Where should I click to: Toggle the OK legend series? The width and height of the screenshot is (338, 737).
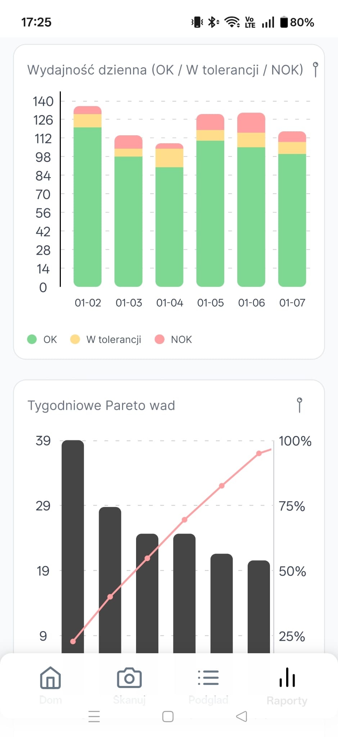[50, 339]
